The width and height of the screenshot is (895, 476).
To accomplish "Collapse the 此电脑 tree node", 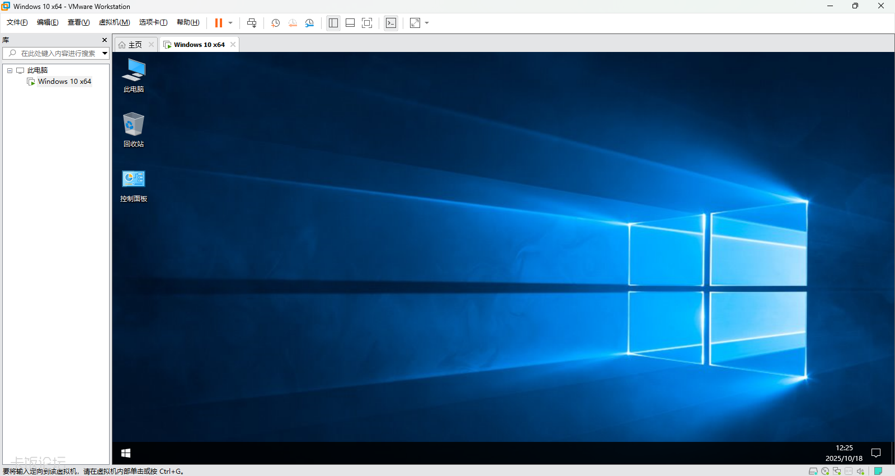I will tap(10, 70).
